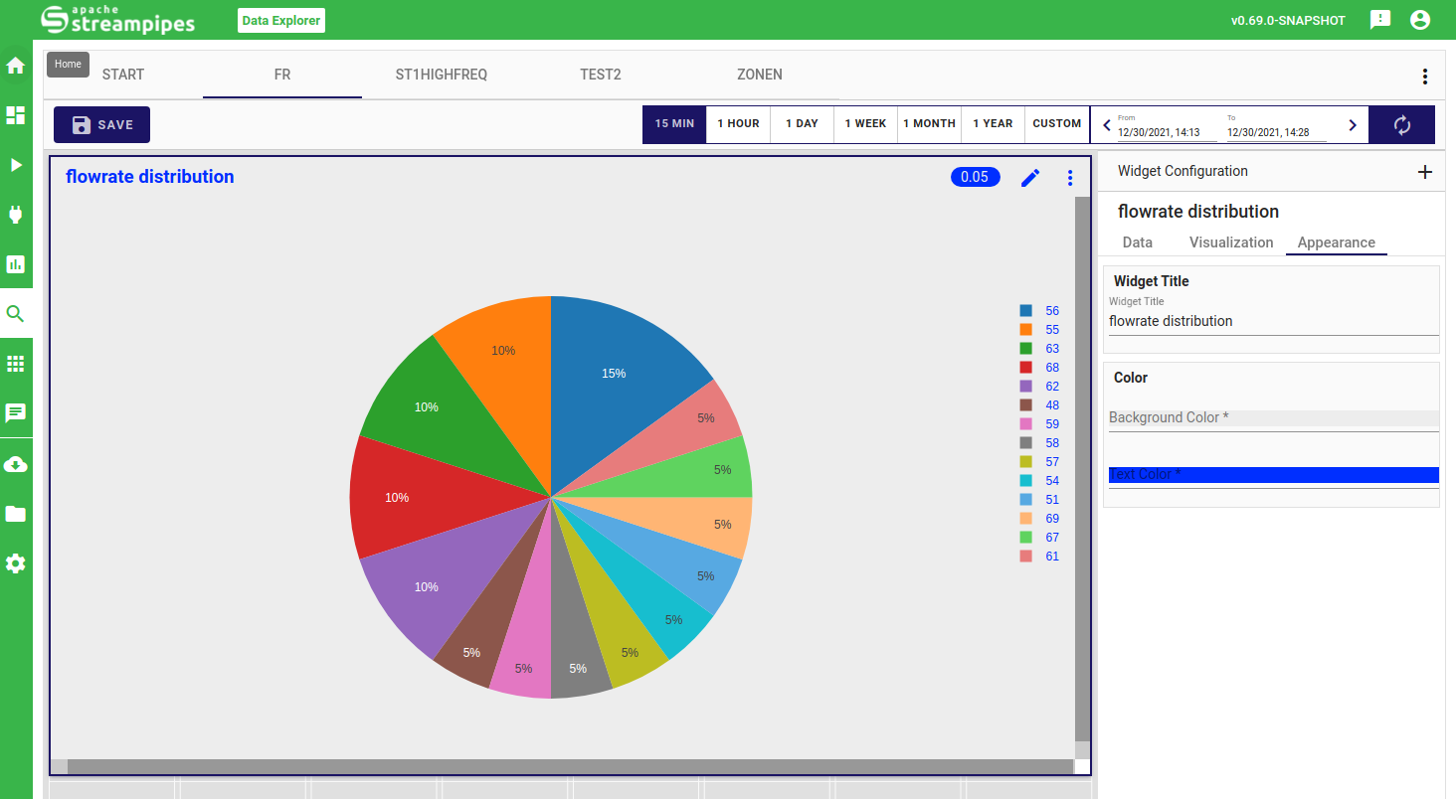Open the ST1HIGHFREQ dashboard tab
Screen dimensions: 1456x799
(x=442, y=75)
